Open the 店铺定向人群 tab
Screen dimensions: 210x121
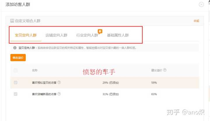(56, 35)
